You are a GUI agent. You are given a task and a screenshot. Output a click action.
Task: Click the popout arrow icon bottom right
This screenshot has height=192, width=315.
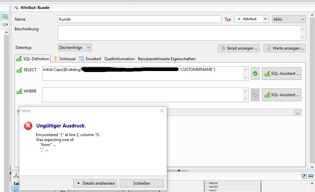coord(304,176)
